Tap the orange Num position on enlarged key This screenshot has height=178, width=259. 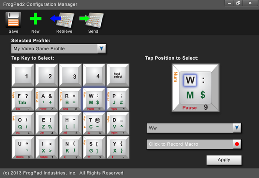(176, 77)
